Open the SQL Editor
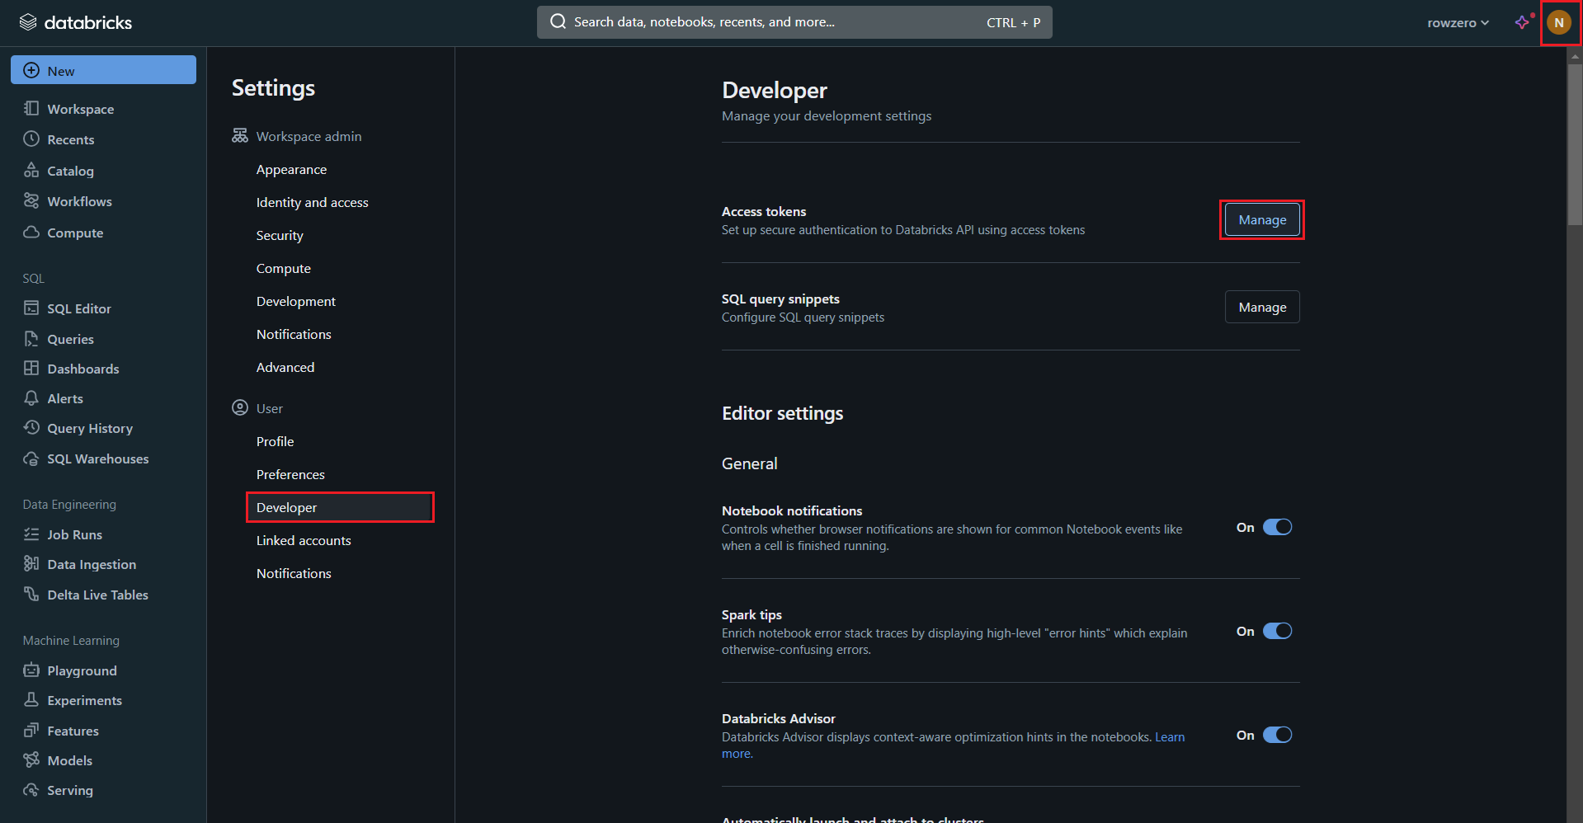 click(79, 308)
